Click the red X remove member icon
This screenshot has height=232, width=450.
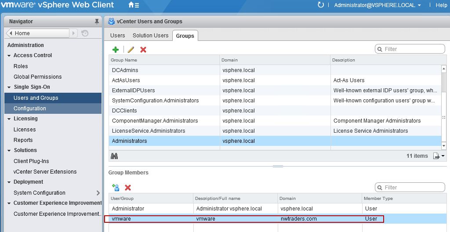128,188
